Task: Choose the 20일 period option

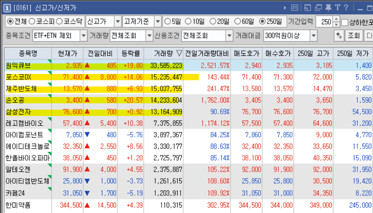Action: tap(213, 21)
